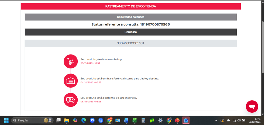Click the Pesquisar search box
265x125 pixels.
30,120
